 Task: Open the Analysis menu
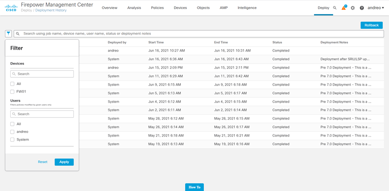(134, 8)
